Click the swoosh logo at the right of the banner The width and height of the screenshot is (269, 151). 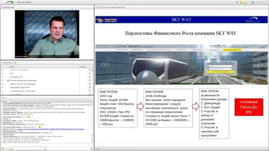(253, 20)
